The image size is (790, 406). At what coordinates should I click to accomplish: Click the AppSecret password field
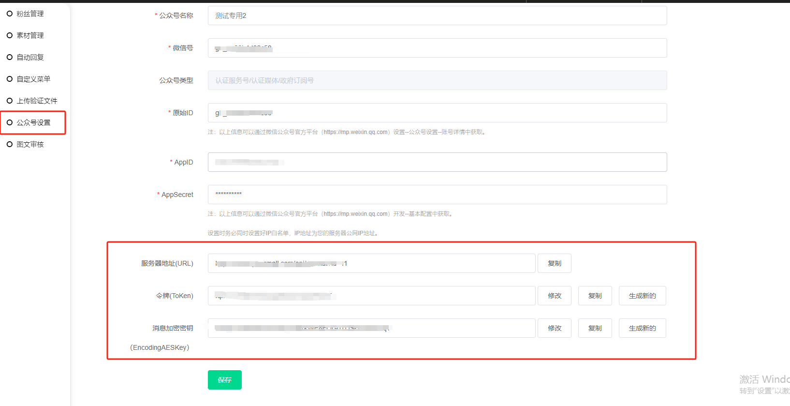[437, 195]
